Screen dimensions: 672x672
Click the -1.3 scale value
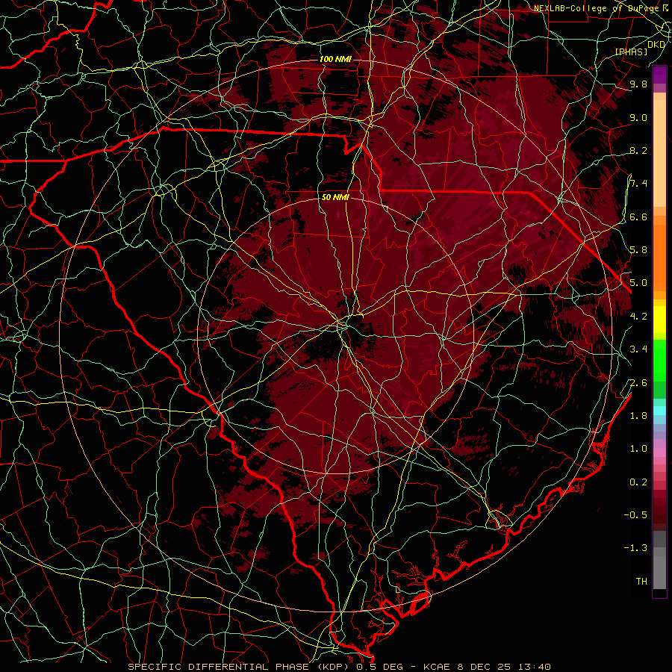click(635, 548)
